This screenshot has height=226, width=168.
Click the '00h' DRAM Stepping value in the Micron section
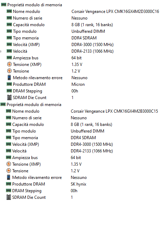[75, 91]
